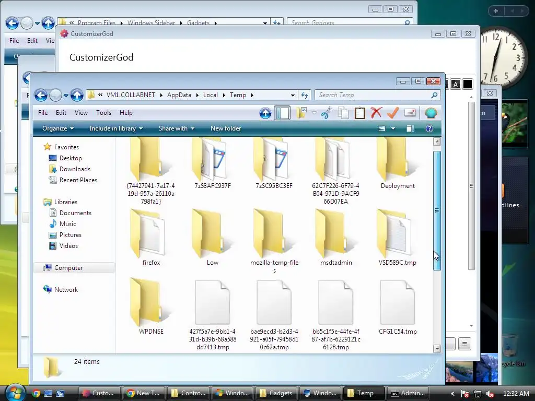Click the Forward arrow in Temp window
This screenshot has width=535, height=401.
point(55,95)
